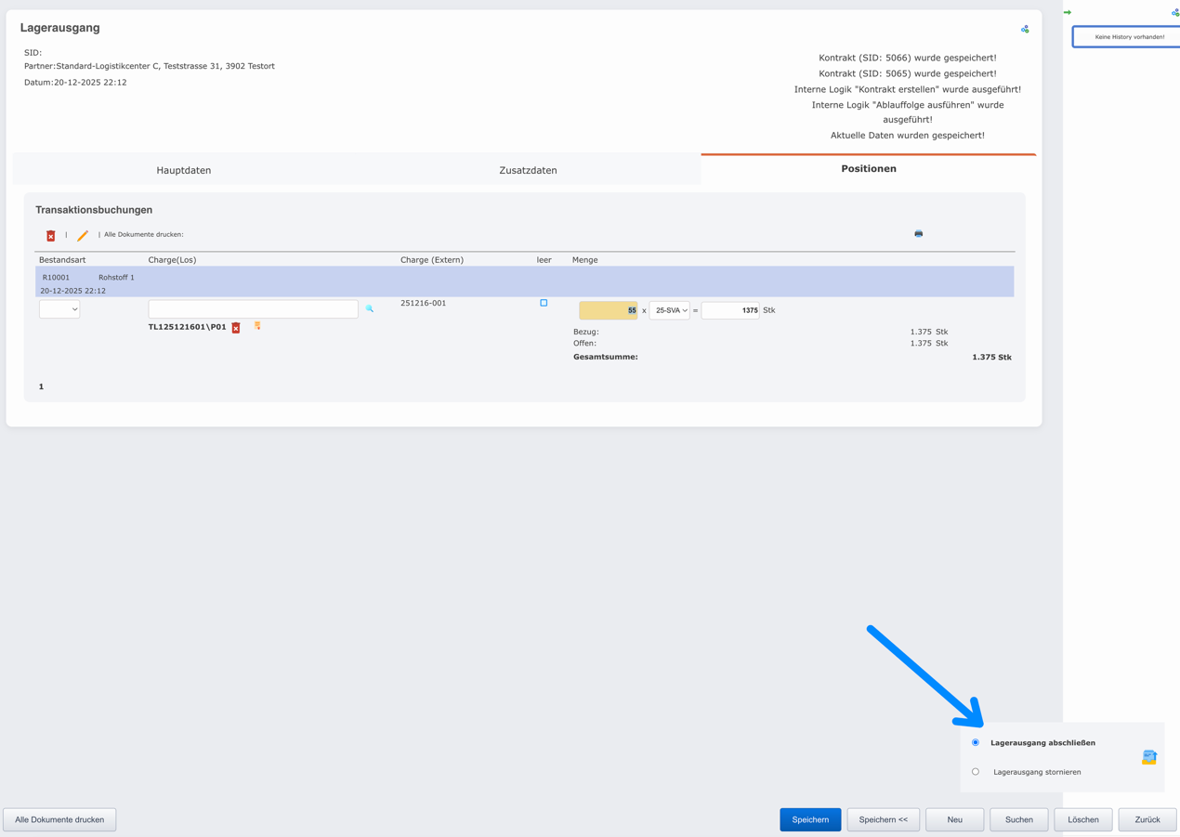Click the orange pencil edit icon
1180x837 pixels.
tap(83, 236)
